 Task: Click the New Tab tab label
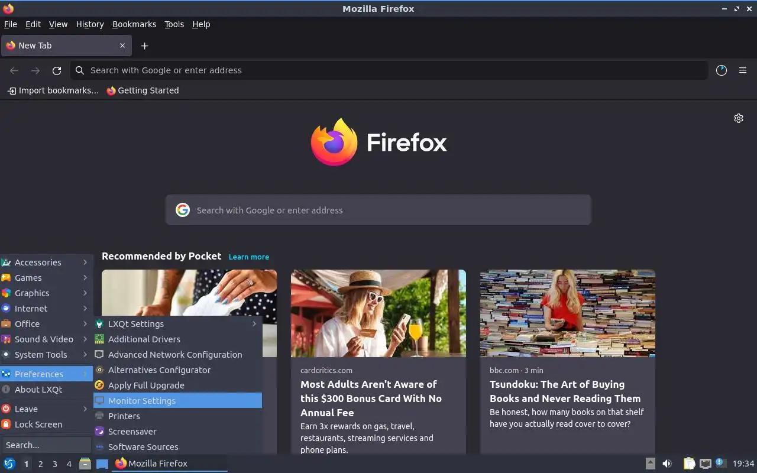35,46
